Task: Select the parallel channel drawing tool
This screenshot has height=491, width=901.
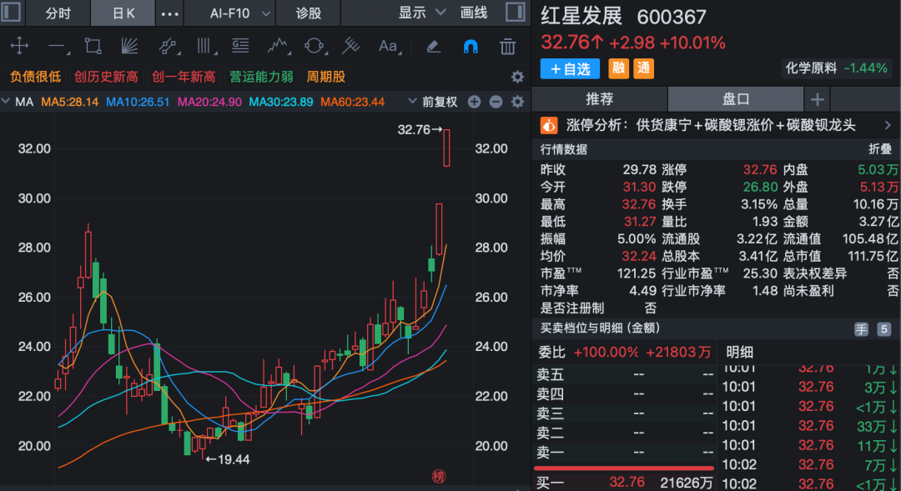Action: point(167,46)
